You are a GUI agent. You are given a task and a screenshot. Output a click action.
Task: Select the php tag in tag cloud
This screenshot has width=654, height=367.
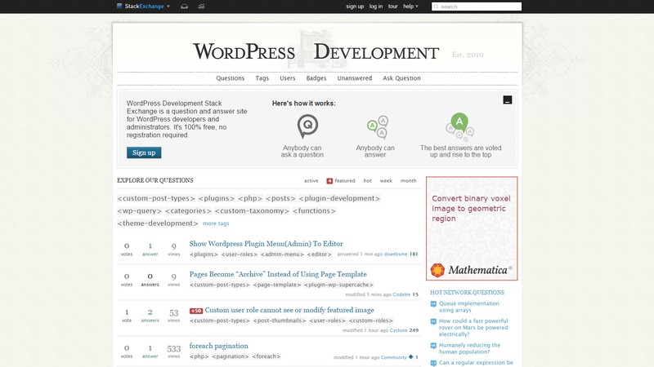point(250,198)
